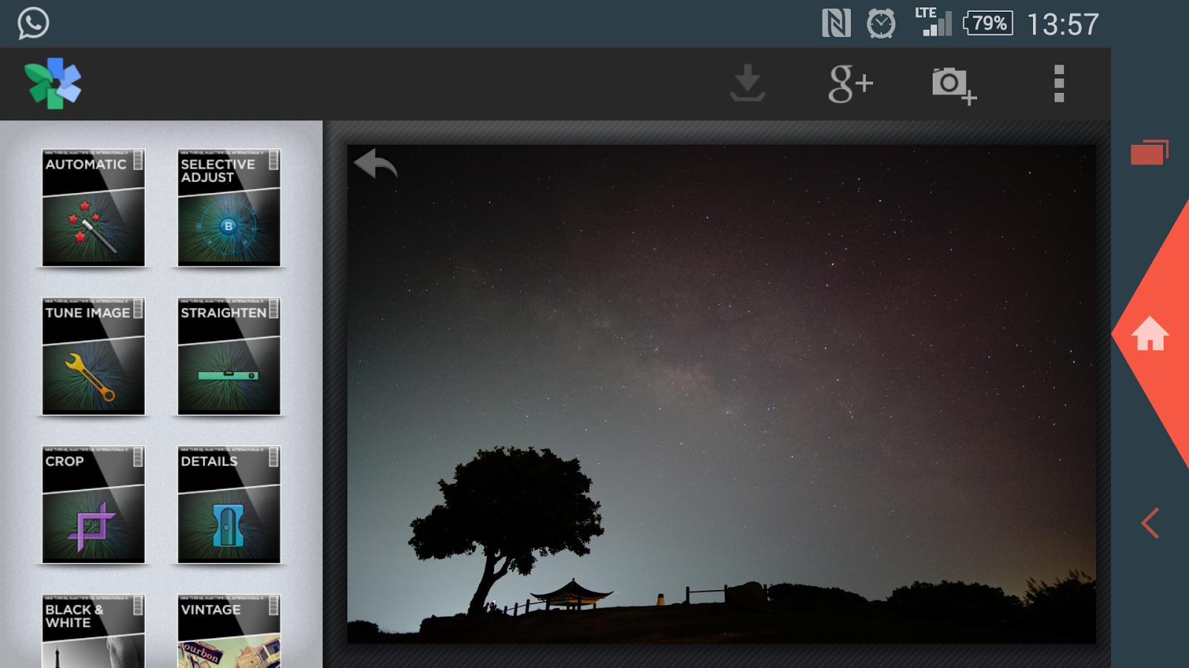Open the Vintage filter tile

coord(229,631)
